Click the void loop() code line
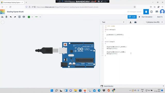Viewport: 165px width, 93px height. coord(110,42)
